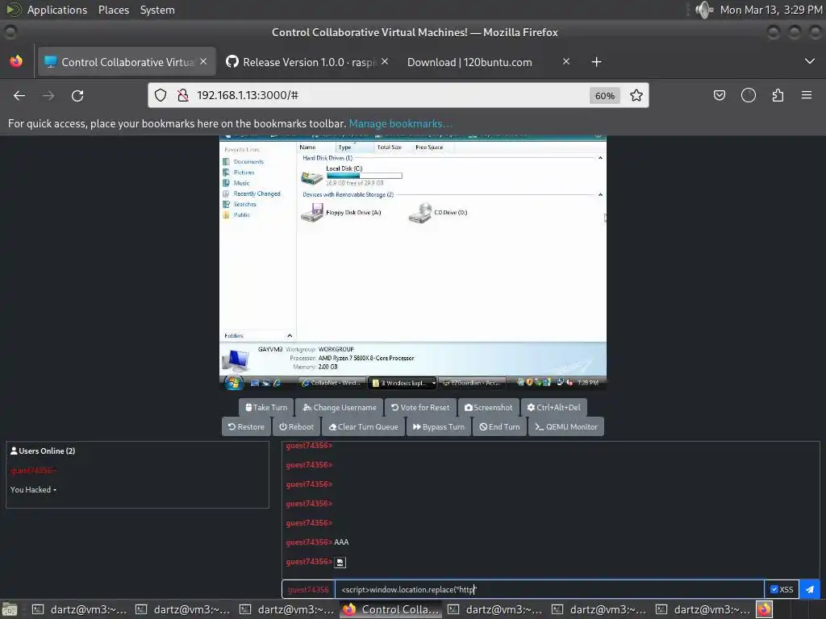Click the date and time in top panel
The width and height of the screenshot is (826, 619).
click(x=770, y=10)
